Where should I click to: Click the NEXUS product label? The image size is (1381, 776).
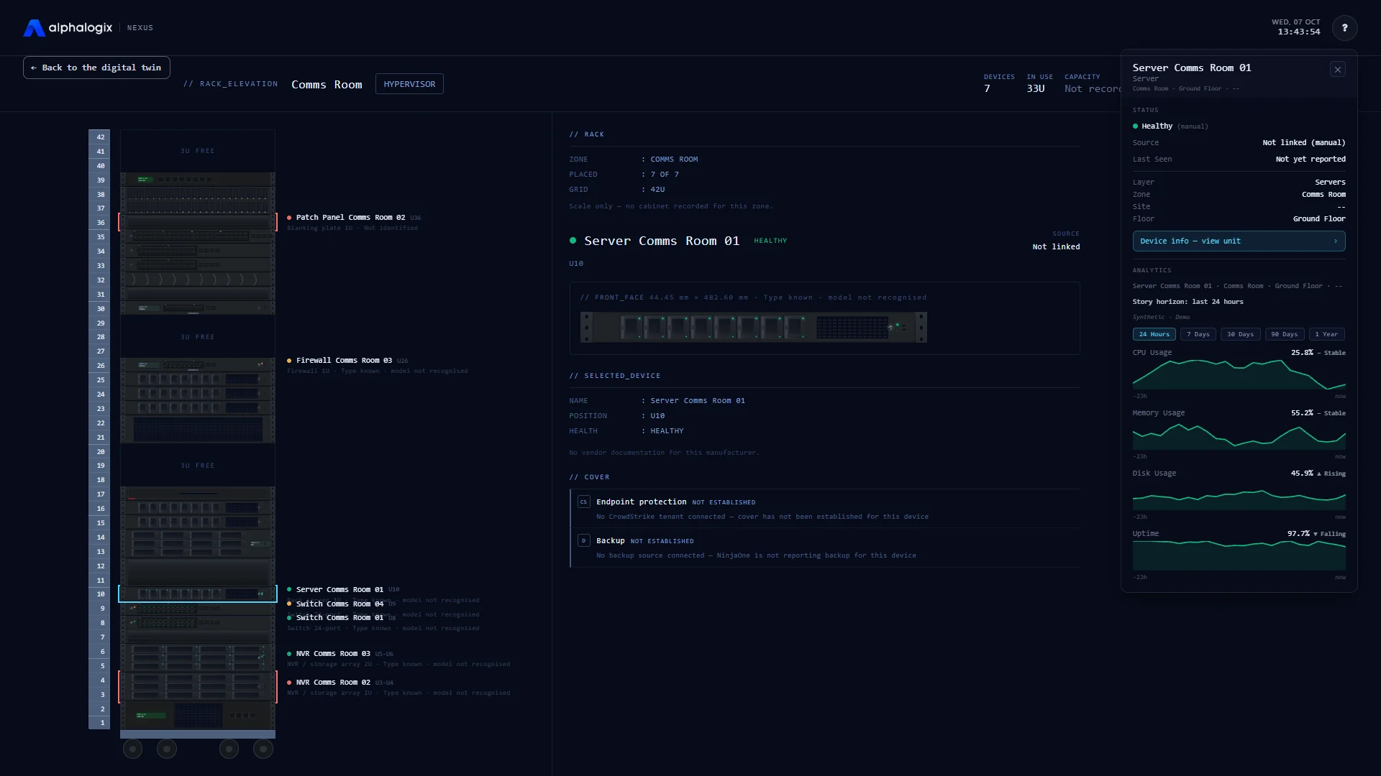(140, 28)
